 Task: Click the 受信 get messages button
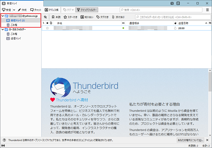[x=7, y=10]
